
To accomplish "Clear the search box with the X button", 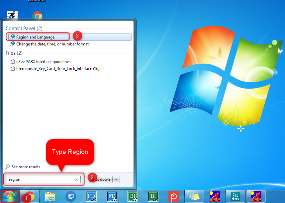I will (x=76, y=179).
